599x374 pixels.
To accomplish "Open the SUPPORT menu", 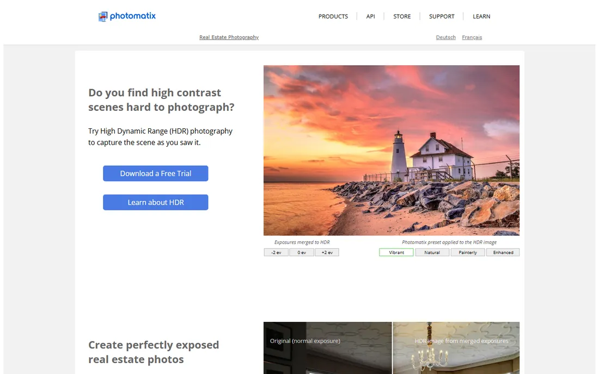I will tap(442, 16).
